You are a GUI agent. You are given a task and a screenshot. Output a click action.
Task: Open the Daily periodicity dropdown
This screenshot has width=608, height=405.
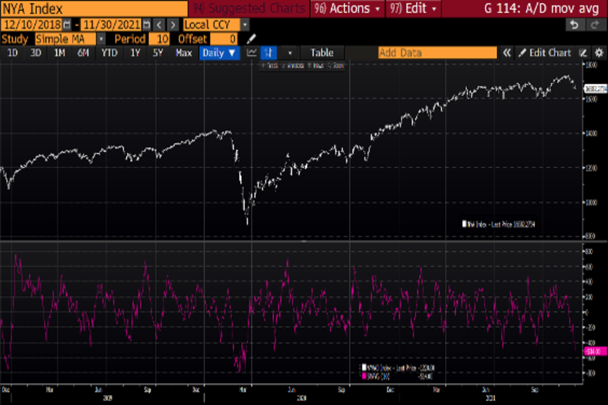(219, 53)
